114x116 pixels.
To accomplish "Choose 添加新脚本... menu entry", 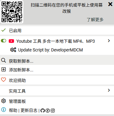I will (x=57, y=70).
